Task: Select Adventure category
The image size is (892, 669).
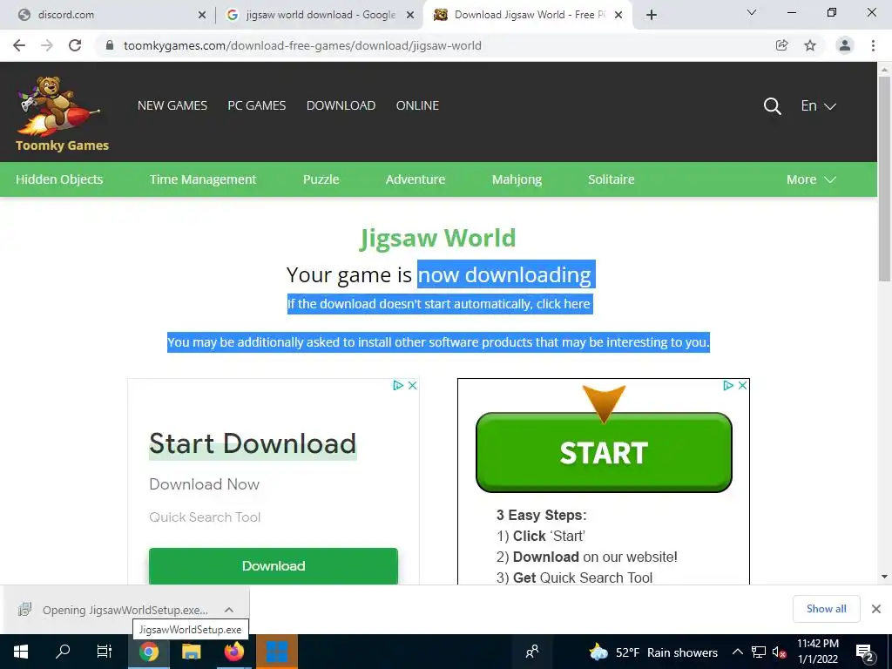Action: [x=416, y=179]
